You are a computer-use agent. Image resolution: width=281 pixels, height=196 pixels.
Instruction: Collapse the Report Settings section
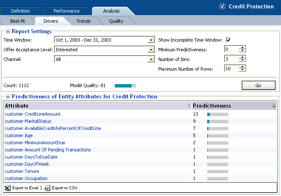coord(8,32)
